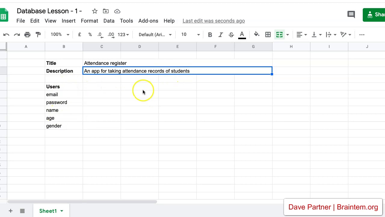Increase decimal places

111,35
